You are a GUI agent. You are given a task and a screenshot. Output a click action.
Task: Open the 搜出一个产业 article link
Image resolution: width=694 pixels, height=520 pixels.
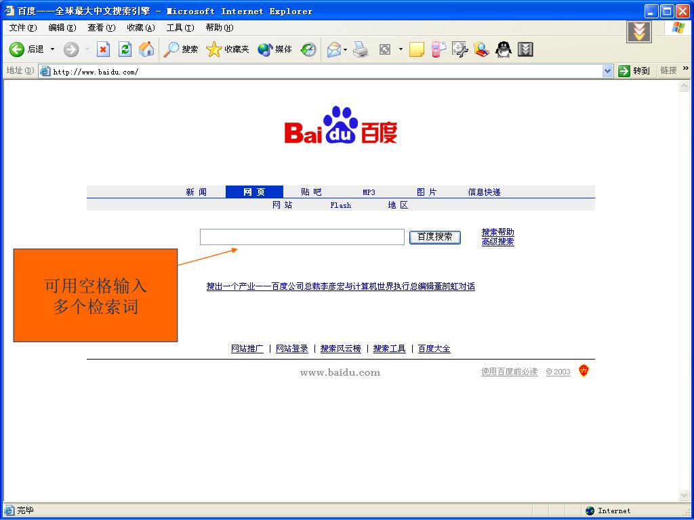[341, 286]
